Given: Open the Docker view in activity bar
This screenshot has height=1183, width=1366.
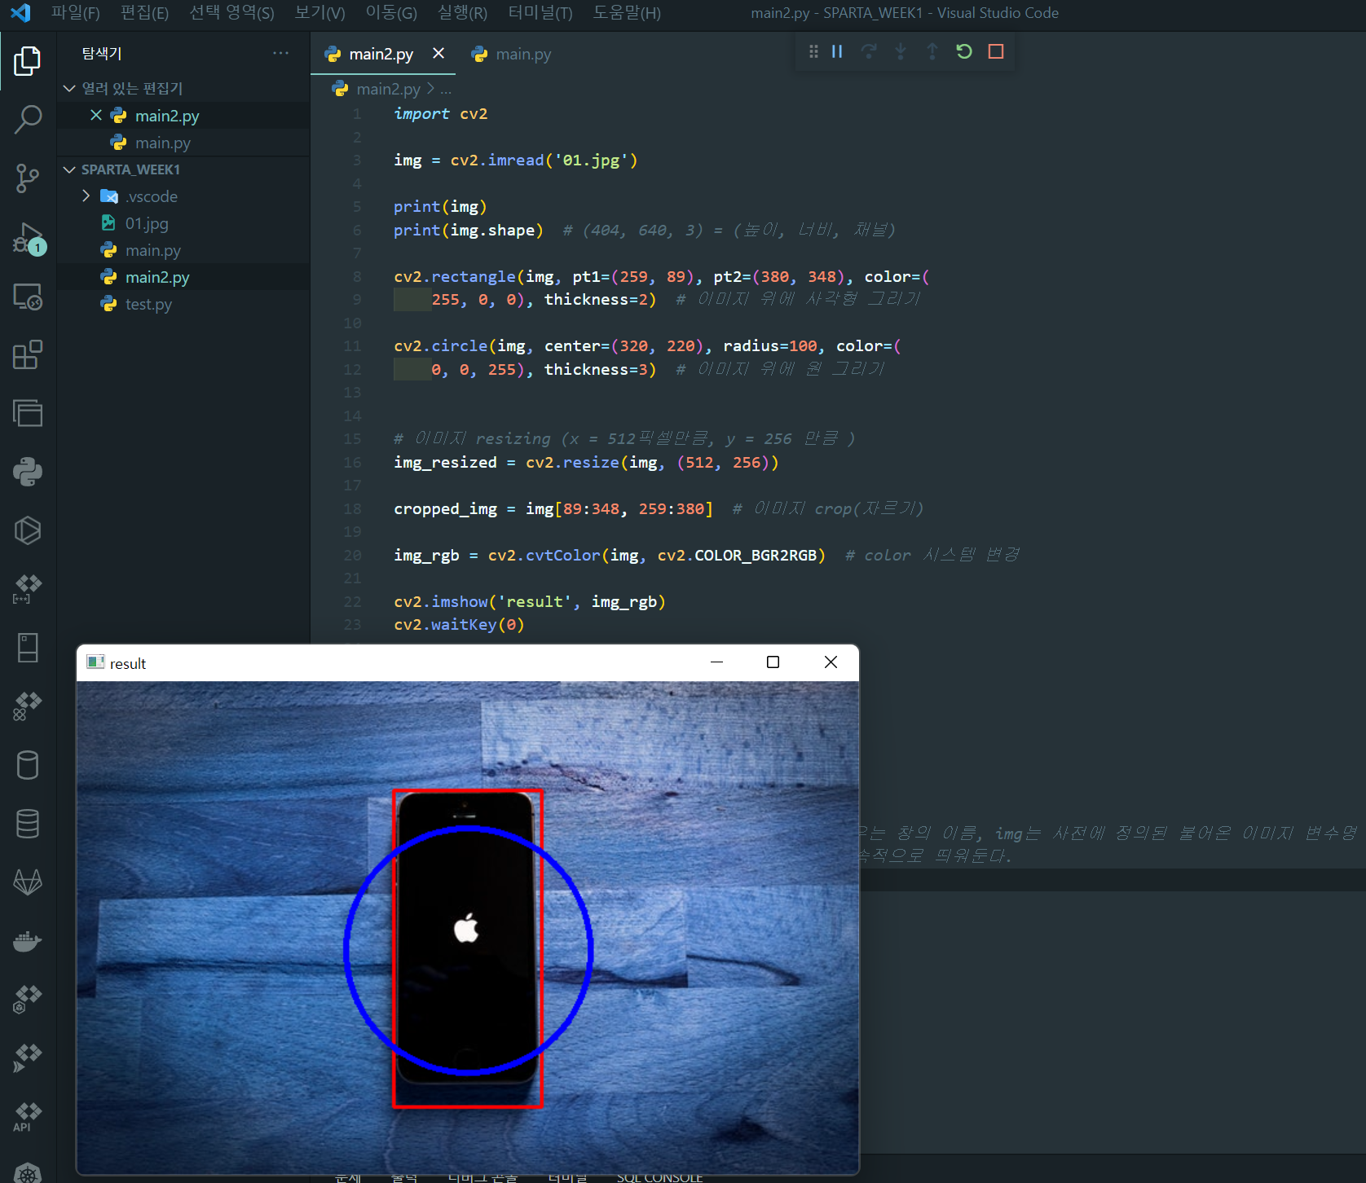Looking at the screenshot, I should pos(28,941).
